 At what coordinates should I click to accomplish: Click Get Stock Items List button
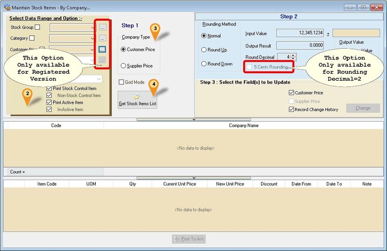pos(137,100)
